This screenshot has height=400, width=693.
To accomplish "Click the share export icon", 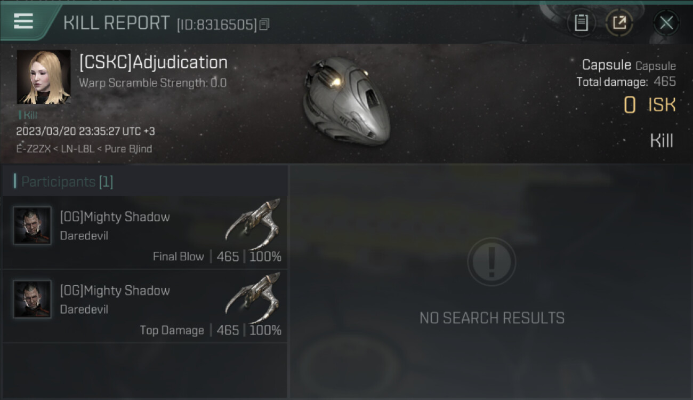I will 619,22.
